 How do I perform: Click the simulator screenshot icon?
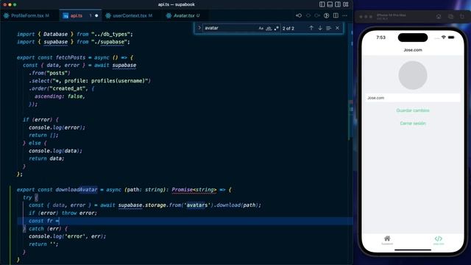tap(450, 17)
